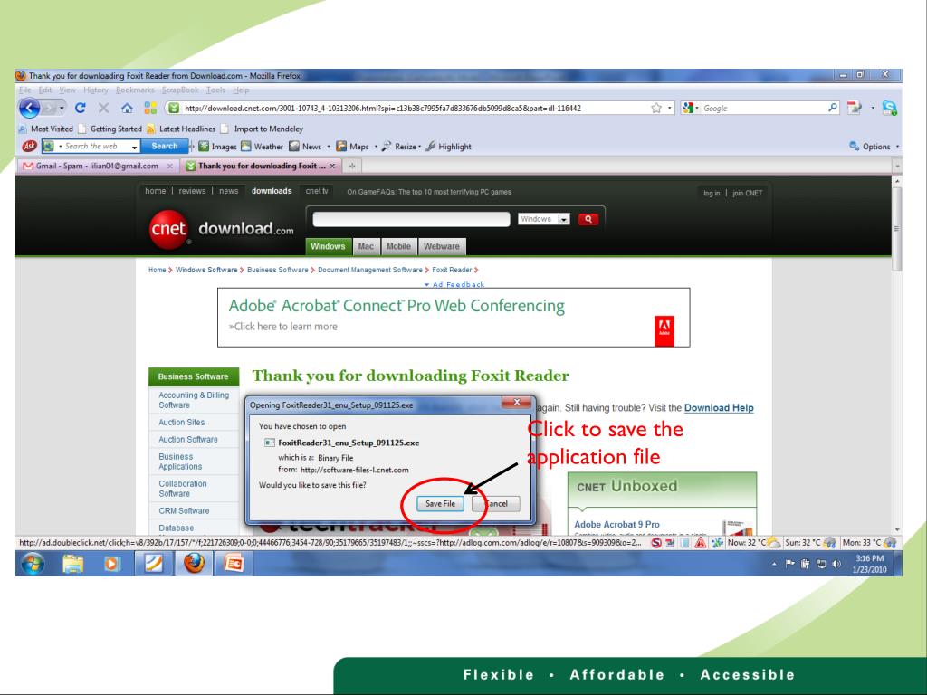
Task: Select the Webware platform tab
Action: (441, 246)
